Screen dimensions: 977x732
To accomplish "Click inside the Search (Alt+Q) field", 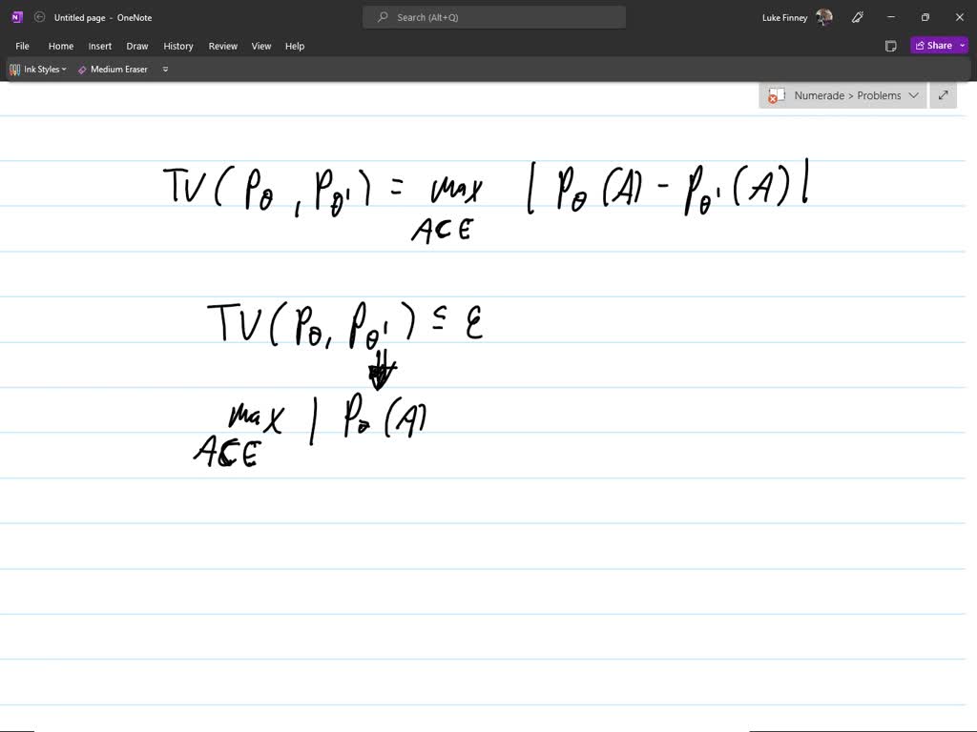I will click(x=493, y=16).
